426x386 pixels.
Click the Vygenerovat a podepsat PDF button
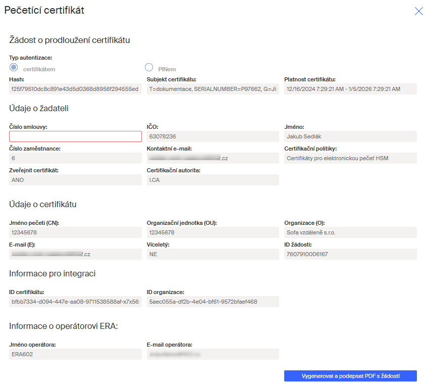point(350,376)
